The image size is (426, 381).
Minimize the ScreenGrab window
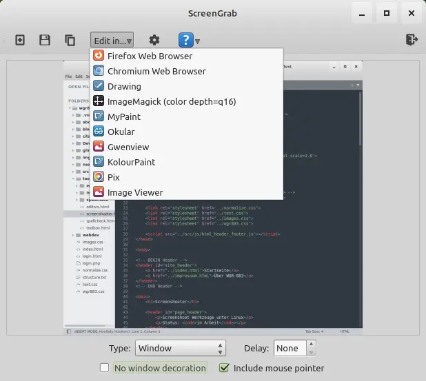point(362,13)
